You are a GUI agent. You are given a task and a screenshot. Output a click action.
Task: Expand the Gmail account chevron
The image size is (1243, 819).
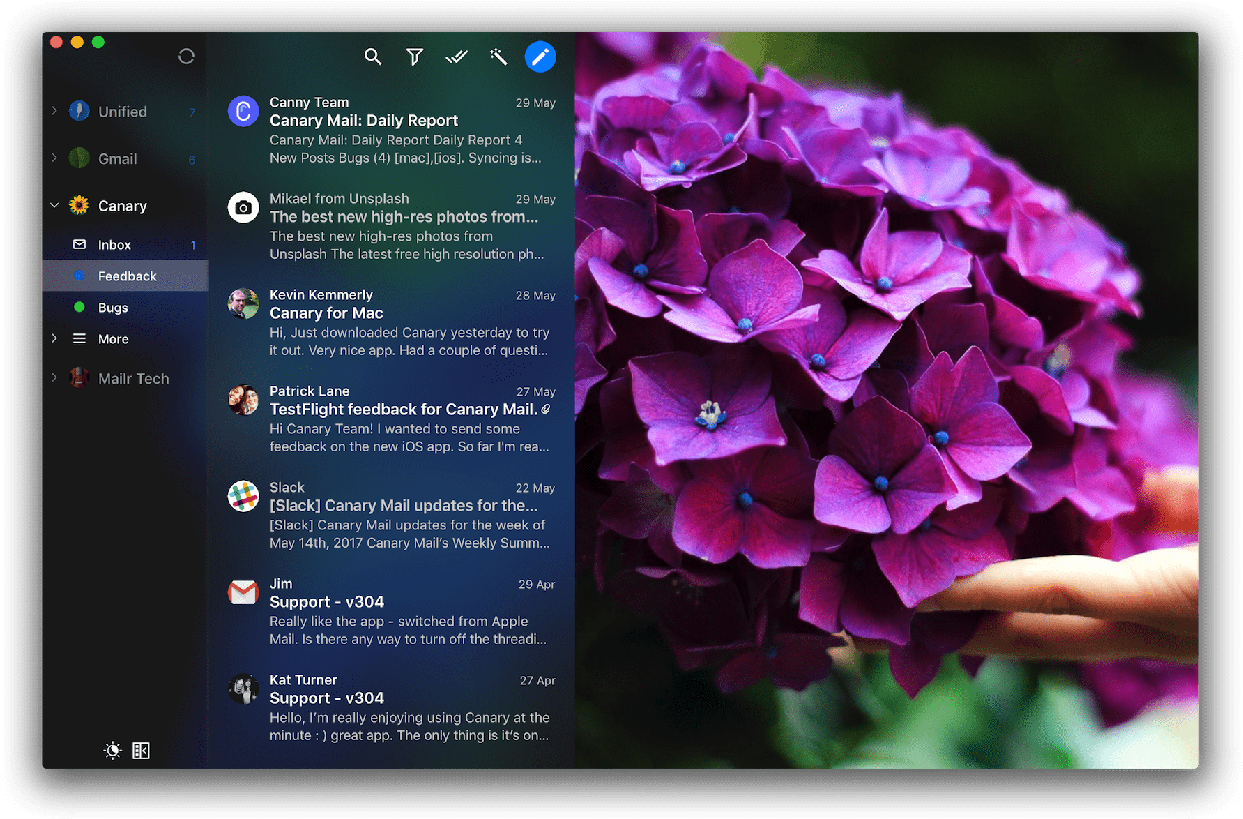pyautogui.click(x=54, y=158)
